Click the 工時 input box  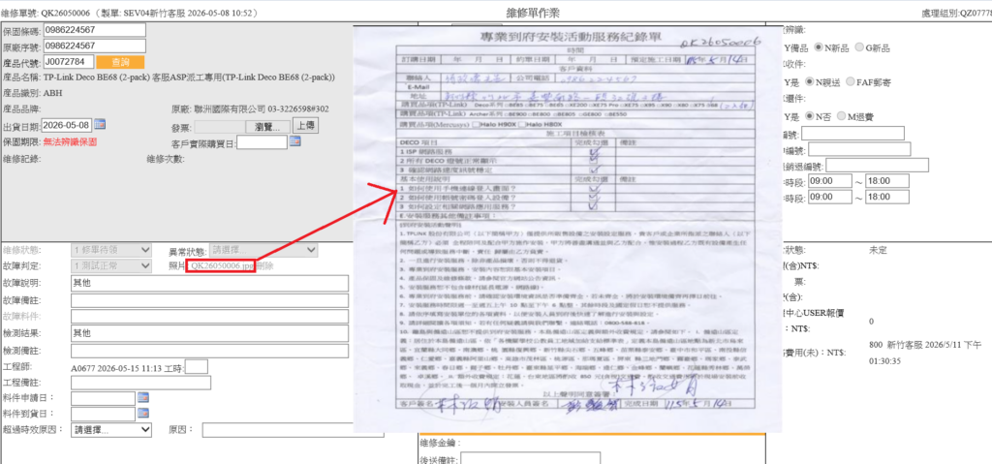[196, 366]
